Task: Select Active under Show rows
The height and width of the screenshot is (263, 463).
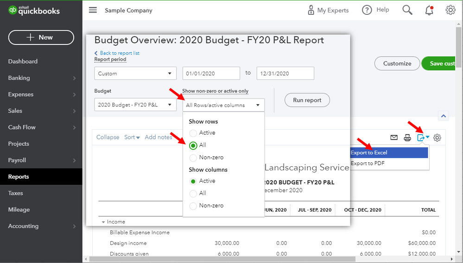Action: [193, 133]
